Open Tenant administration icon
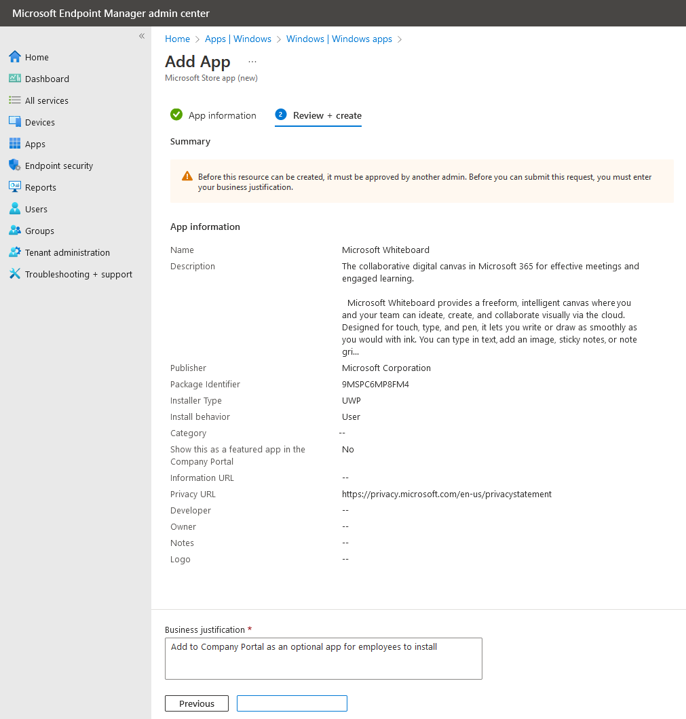The height and width of the screenshot is (719, 686). coord(15,252)
